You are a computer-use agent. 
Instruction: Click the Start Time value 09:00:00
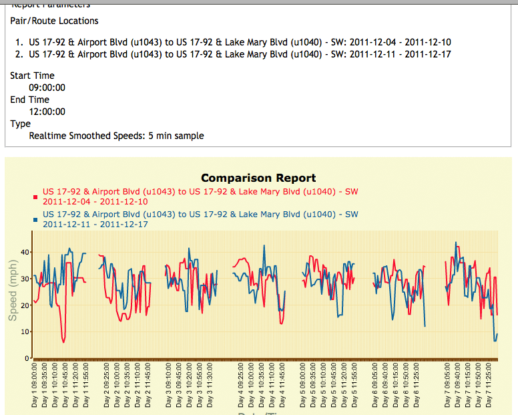pyautogui.click(x=47, y=88)
